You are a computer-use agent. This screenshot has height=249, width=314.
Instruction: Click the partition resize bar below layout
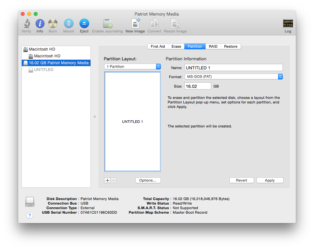point(132,172)
